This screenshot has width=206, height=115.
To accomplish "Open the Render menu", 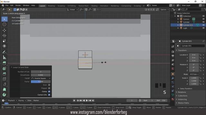I will 18,6.
